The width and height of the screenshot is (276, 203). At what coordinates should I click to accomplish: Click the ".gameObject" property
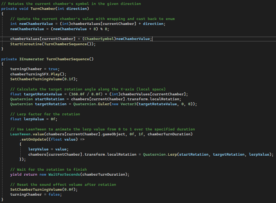(113, 134)
